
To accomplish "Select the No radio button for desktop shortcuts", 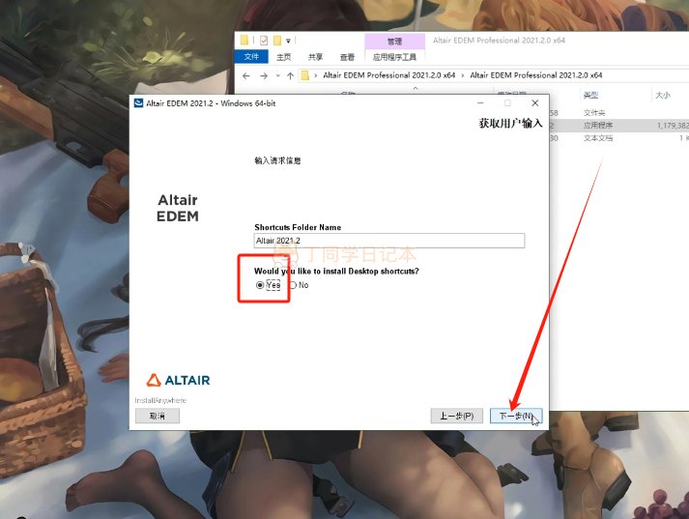I will pos(294,285).
